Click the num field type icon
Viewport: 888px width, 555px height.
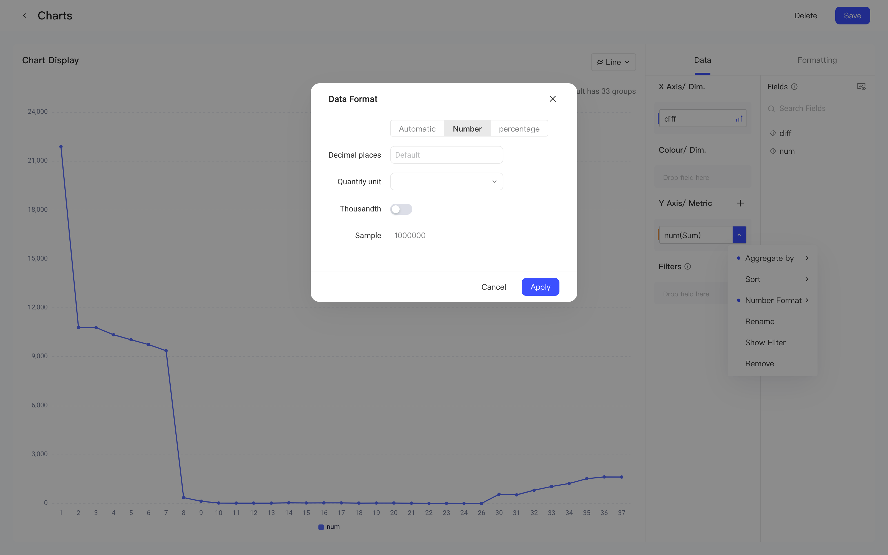click(773, 151)
